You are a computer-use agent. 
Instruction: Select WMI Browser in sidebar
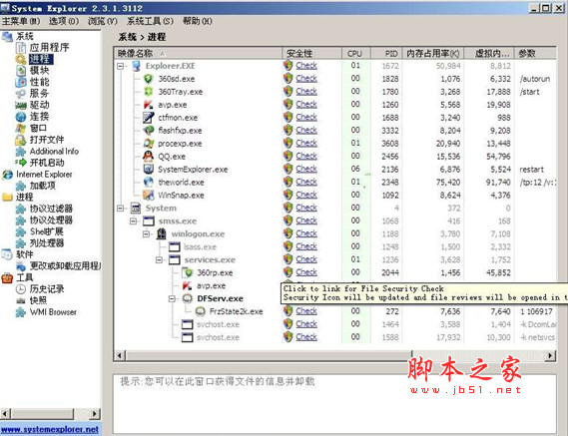coord(53,312)
